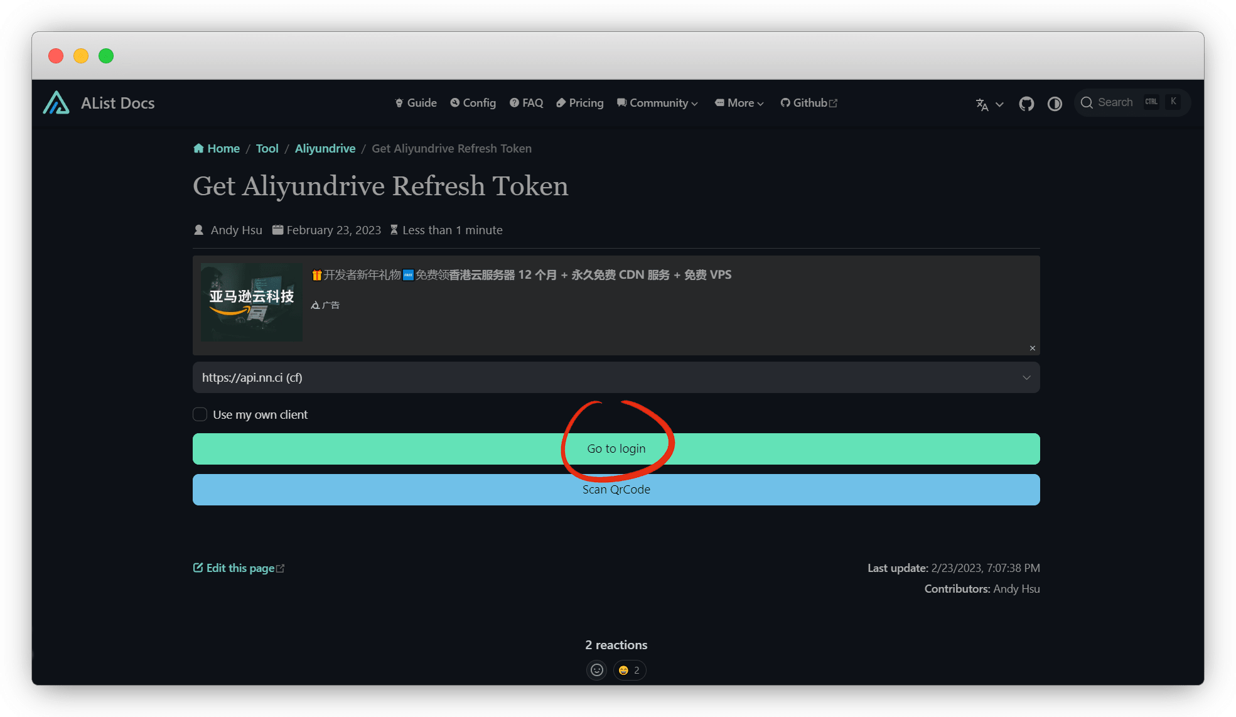Enable the Use my own client checkbox
This screenshot has height=717, width=1236.
click(x=200, y=414)
